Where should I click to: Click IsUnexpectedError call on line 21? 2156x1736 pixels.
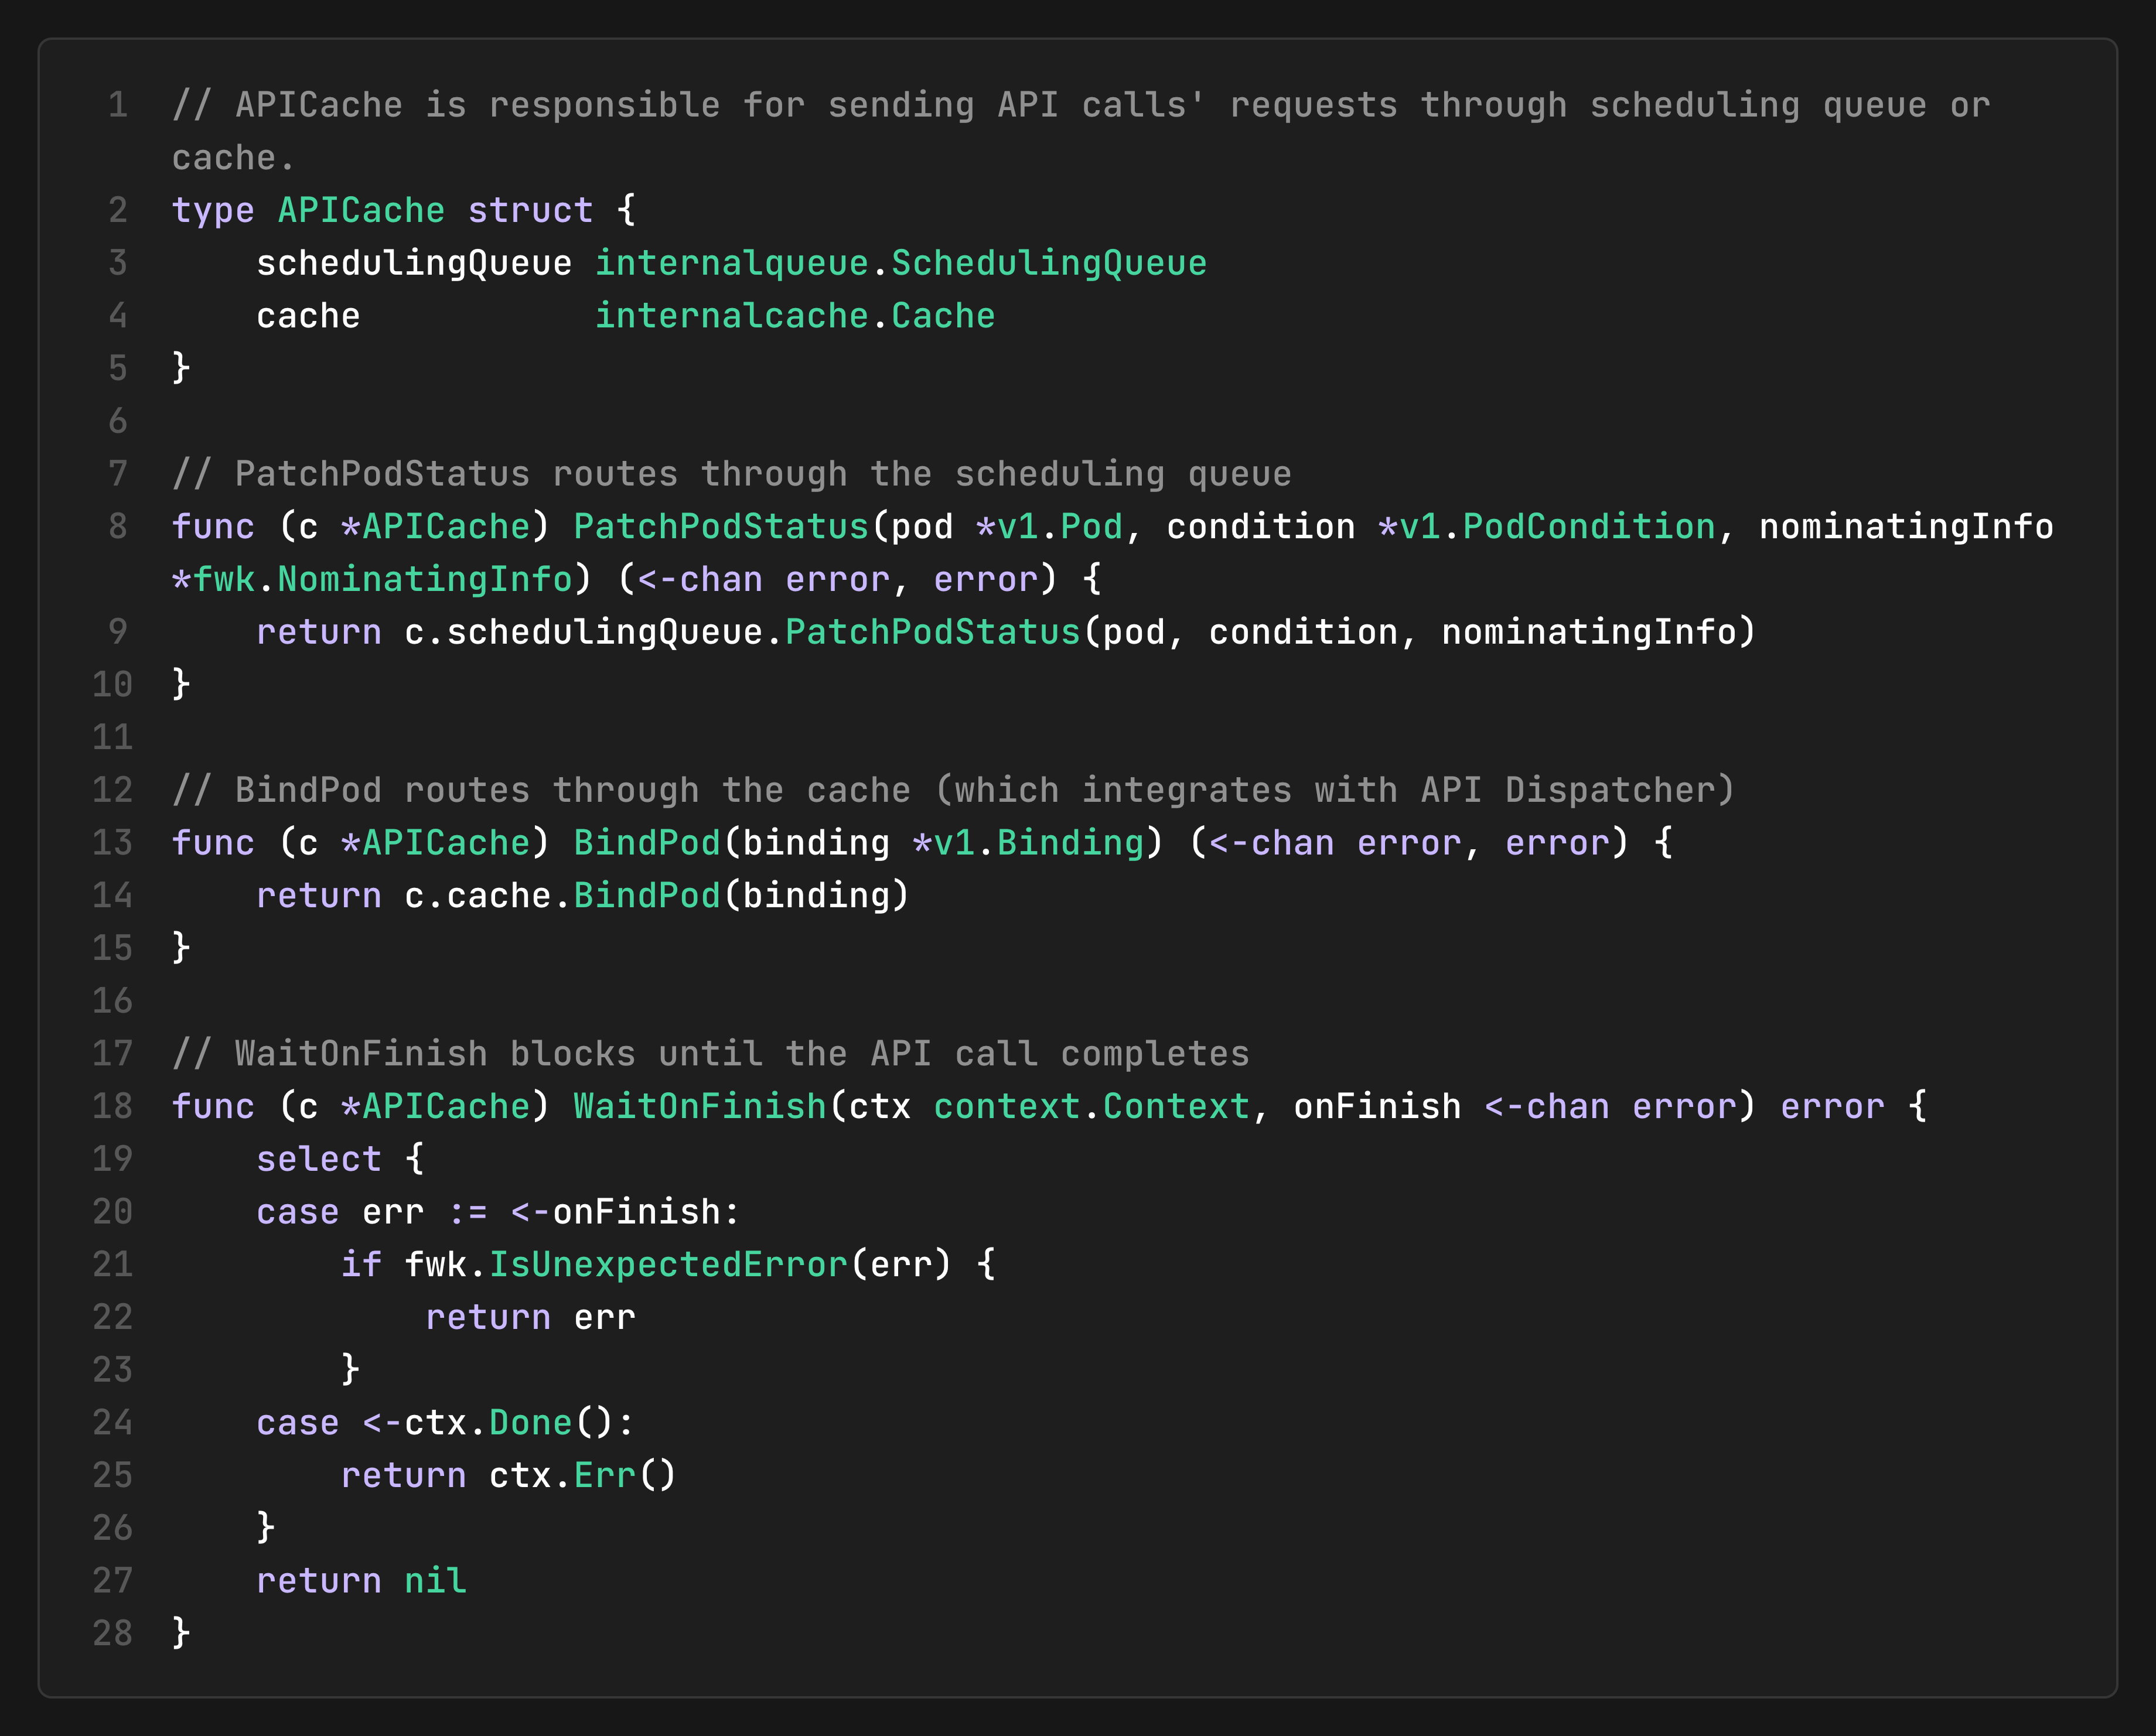[x=667, y=1265]
